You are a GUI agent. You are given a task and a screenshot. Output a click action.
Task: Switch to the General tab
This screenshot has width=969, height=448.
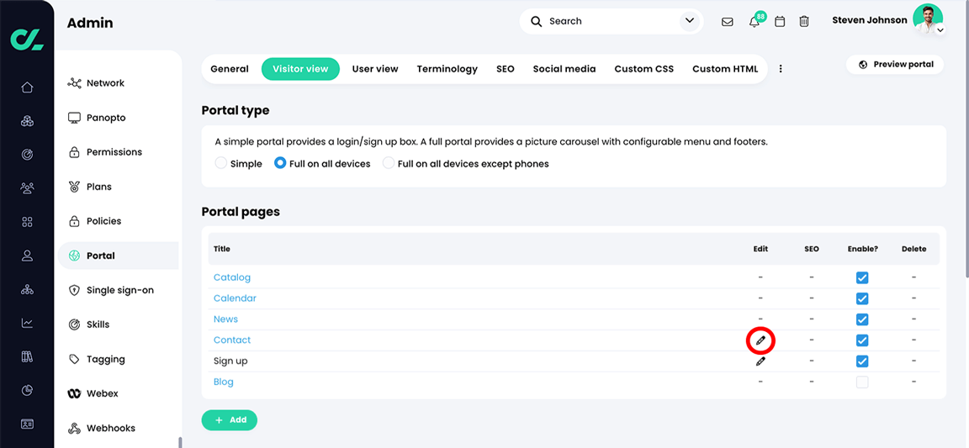[x=230, y=69]
